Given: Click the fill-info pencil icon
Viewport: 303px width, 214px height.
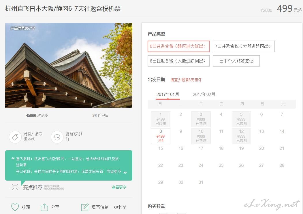Looking at the screenshot, I should (x=85, y=207).
